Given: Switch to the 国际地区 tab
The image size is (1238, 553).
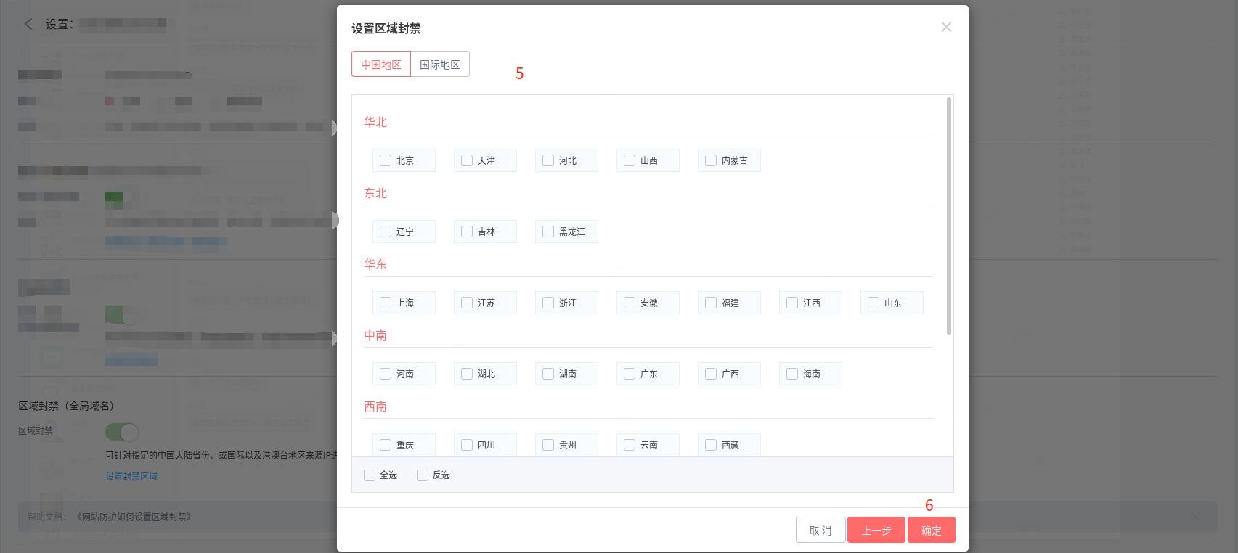Looking at the screenshot, I should pyautogui.click(x=440, y=64).
